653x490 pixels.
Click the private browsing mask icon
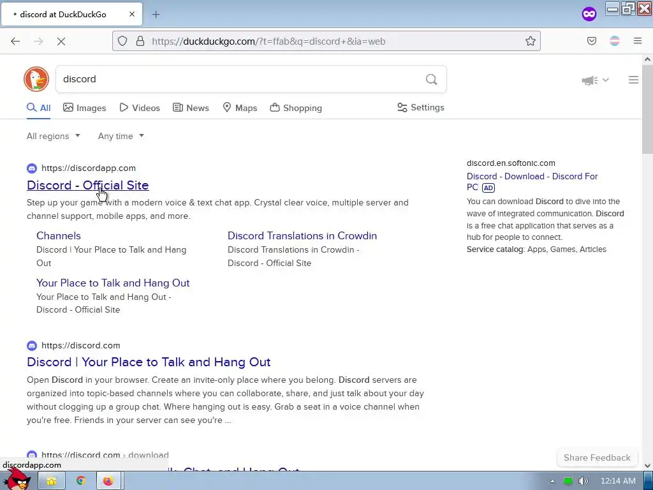click(x=589, y=14)
